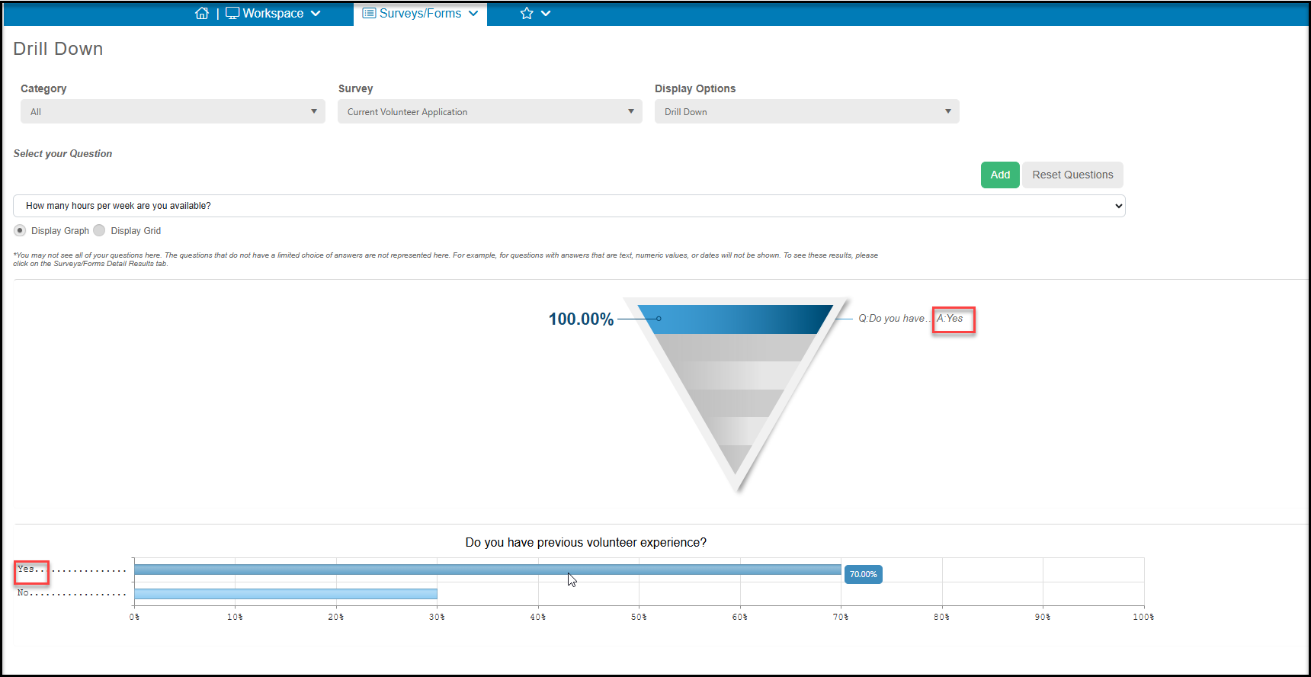Click the Reset Questions button
The height and width of the screenshot is (677, 1311).
(1072, 175)
